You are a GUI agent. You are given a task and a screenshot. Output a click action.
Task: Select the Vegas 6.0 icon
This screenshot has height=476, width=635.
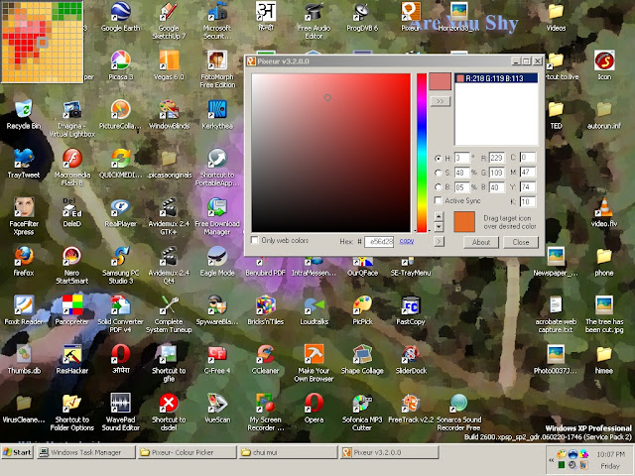coord(169,66)
